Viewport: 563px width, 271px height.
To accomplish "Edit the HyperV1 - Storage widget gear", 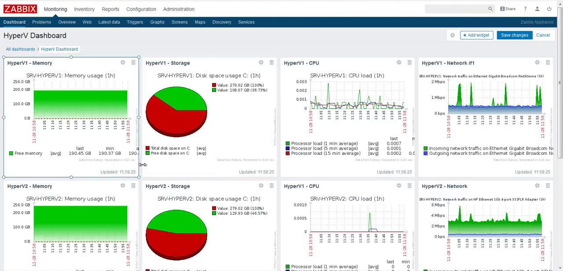I will (261, 62).
